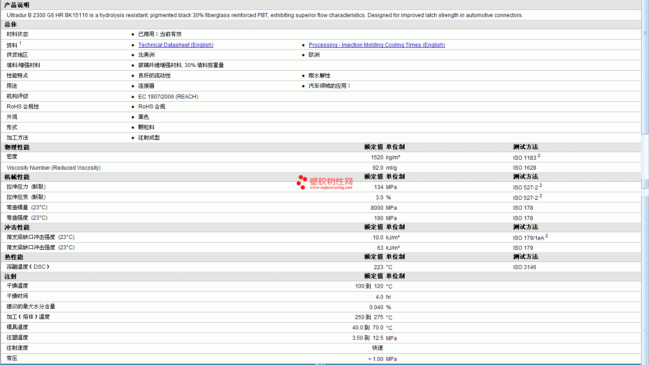Click the "ISO 3146" test method
Image resolution: width=649 pixels, height=365 pixels.
[525, 267]
